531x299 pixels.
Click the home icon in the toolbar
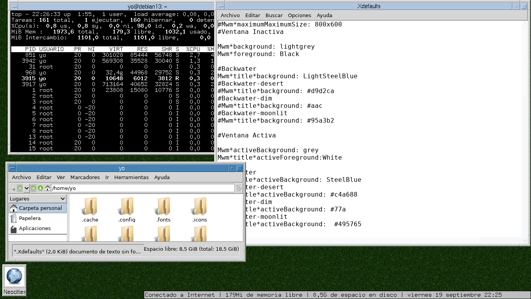click(47, 188)
